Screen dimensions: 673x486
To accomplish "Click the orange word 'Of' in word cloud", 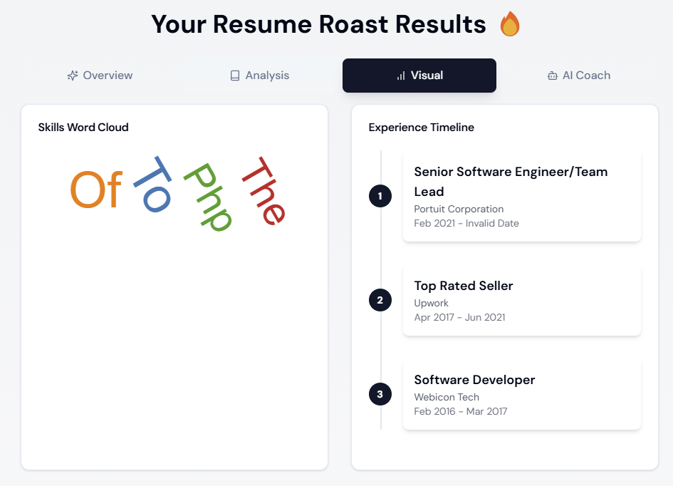I will pyautogui.click(x=96, y=190).
